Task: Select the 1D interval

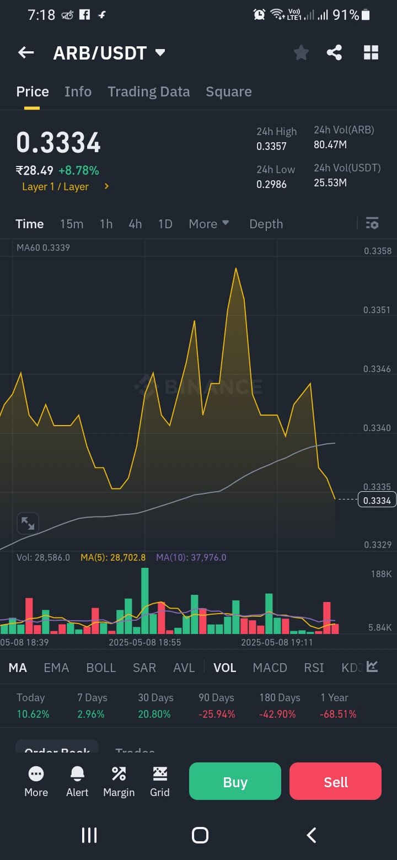Action: [165, 224]
